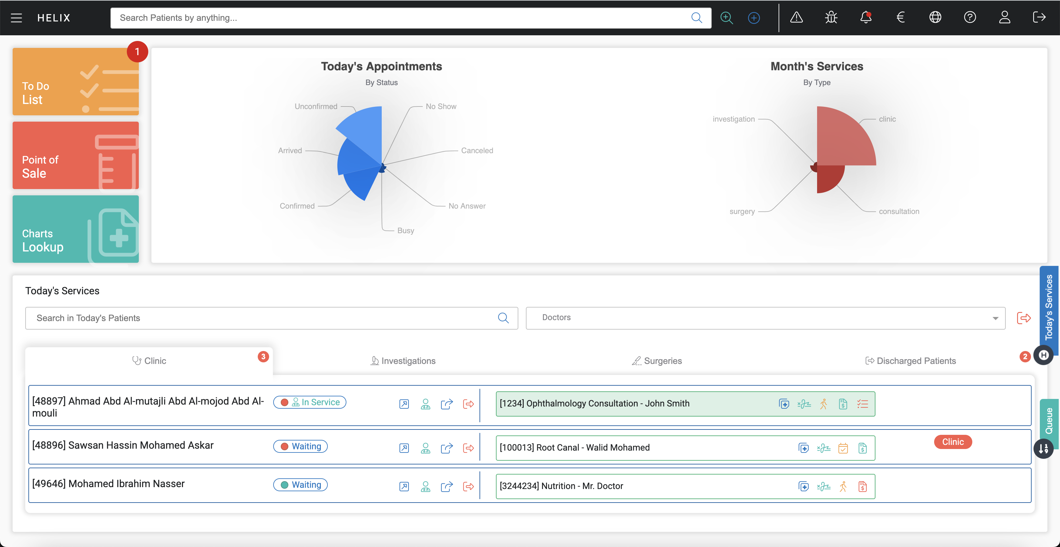Viewport: 1060px width, 547px height.
Task: Click add-service plus icon on Root Canal
Action: 804,448
